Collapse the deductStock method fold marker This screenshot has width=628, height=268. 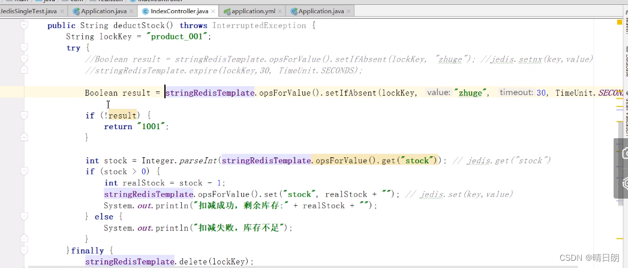click(23, 26)
